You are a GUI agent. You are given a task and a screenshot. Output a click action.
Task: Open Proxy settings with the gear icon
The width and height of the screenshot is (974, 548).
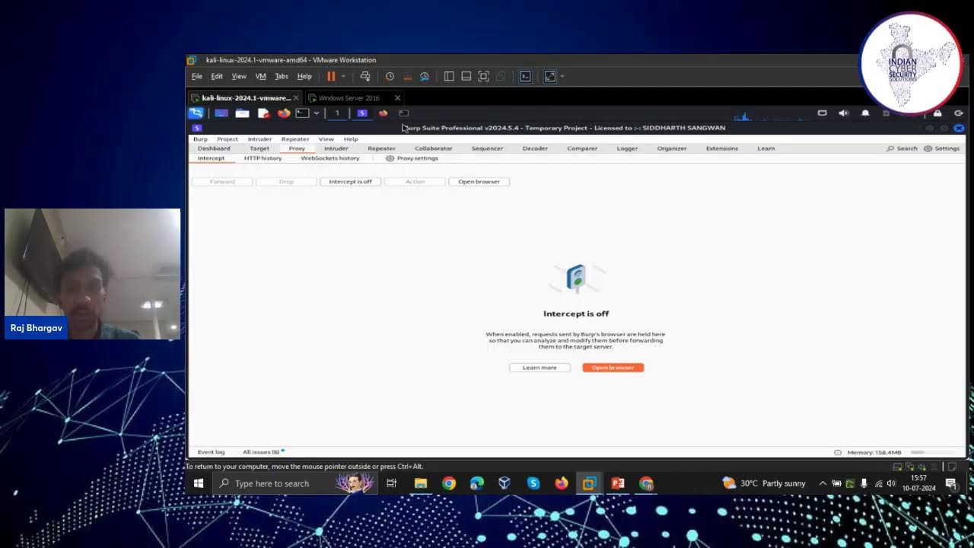(x=412, y=158)
